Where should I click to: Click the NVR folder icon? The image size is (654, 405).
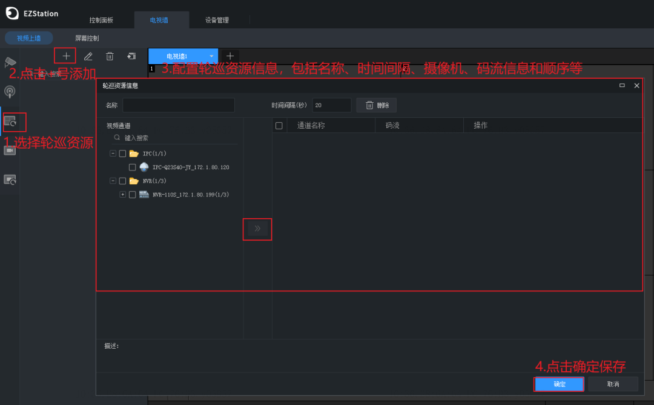tap(134, 181)
